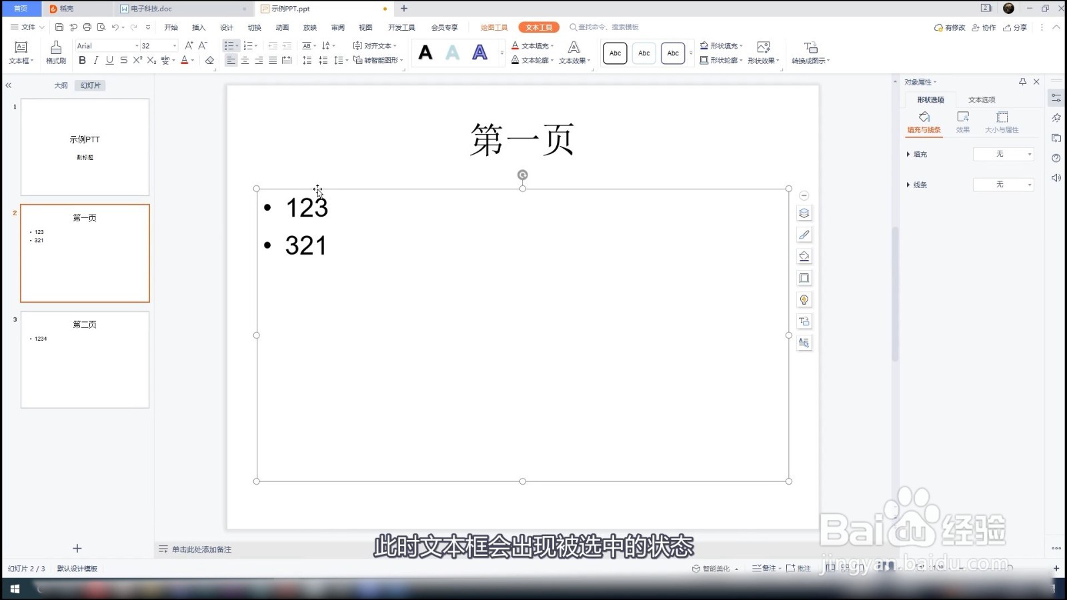Click the layers icon in right slide sidebar
1067x600 pixels.
click(x=804, y=213)
